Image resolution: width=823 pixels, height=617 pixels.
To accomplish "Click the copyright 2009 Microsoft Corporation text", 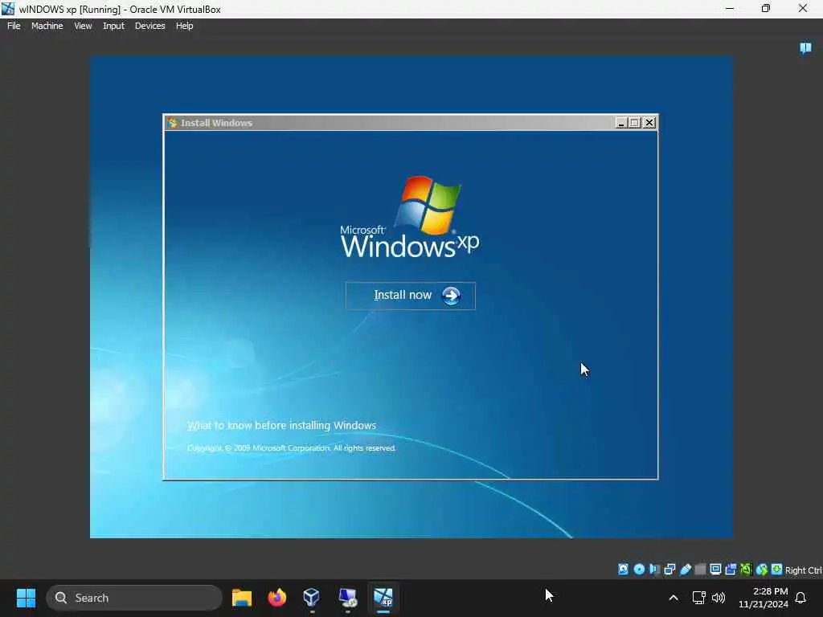I will [291, 448].
